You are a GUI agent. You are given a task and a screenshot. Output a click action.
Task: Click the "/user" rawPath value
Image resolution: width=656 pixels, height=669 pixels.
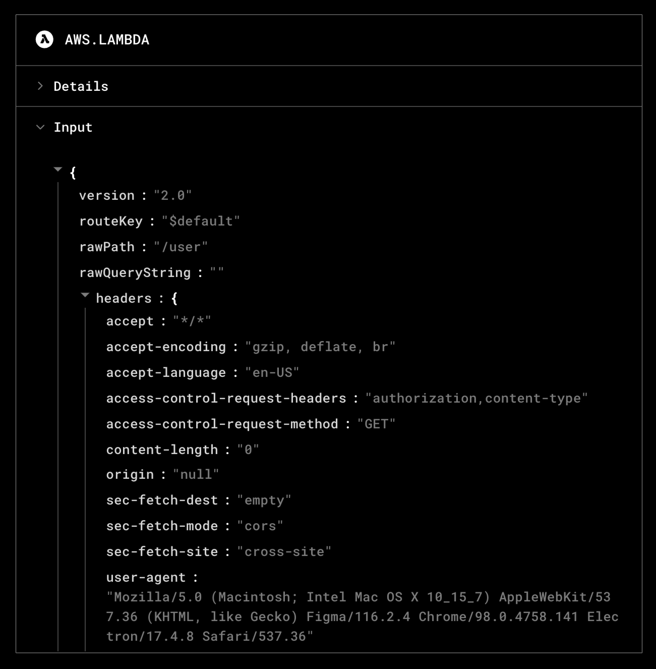click(x=181, y=247)
